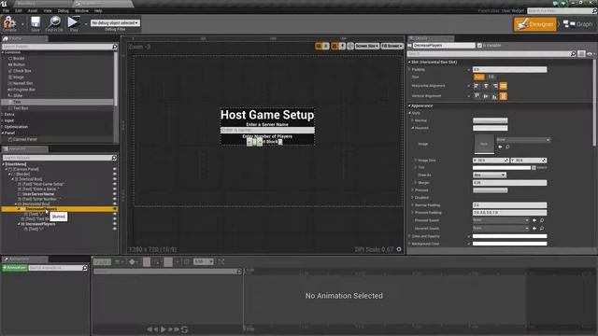Save the widget blueprint

click(x=36, y=23)
